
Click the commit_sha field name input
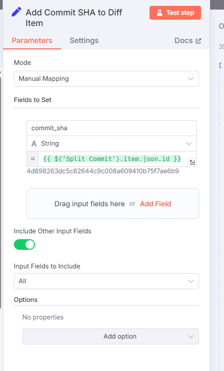point(112,128)
